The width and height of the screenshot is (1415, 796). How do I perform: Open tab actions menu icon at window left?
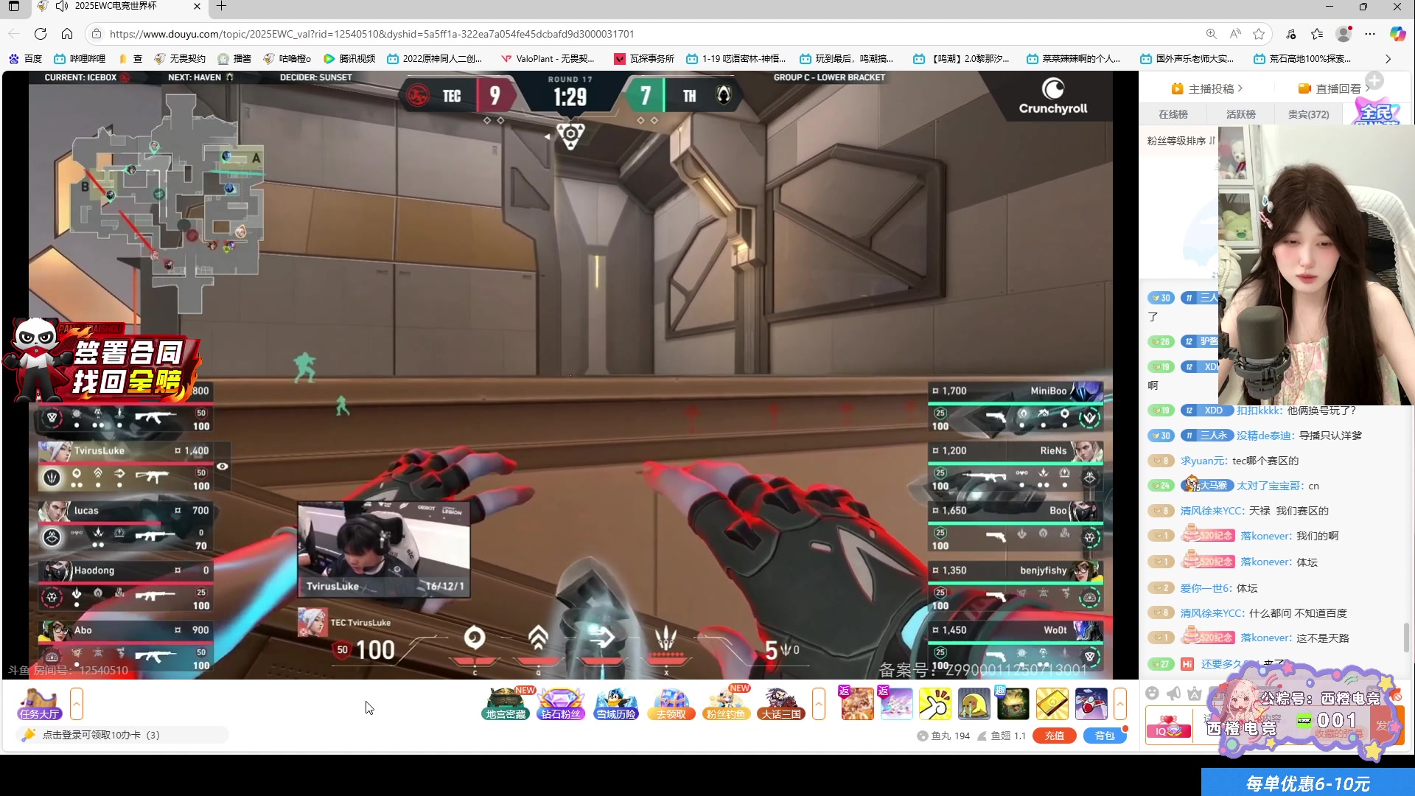(14, 7)
